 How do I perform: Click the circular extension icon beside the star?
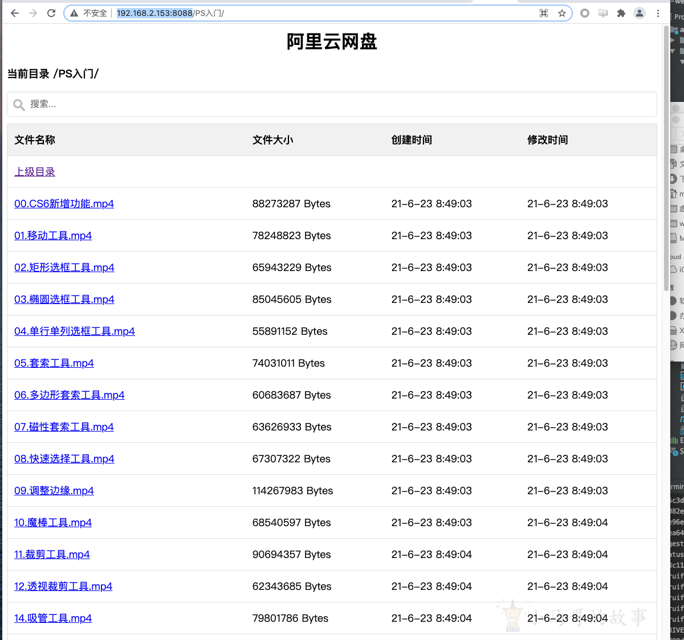585,13
